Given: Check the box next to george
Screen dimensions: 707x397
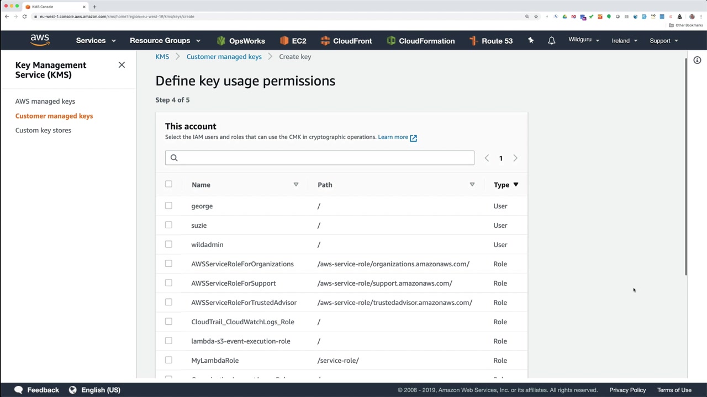Looking at the screenshot, I should click(168, 206).
